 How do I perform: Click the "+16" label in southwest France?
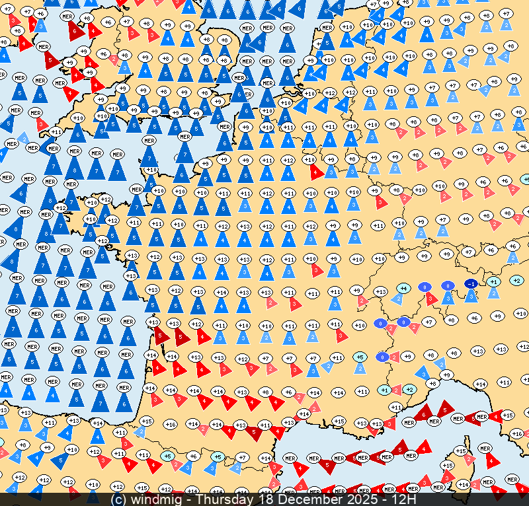point(170,424)
